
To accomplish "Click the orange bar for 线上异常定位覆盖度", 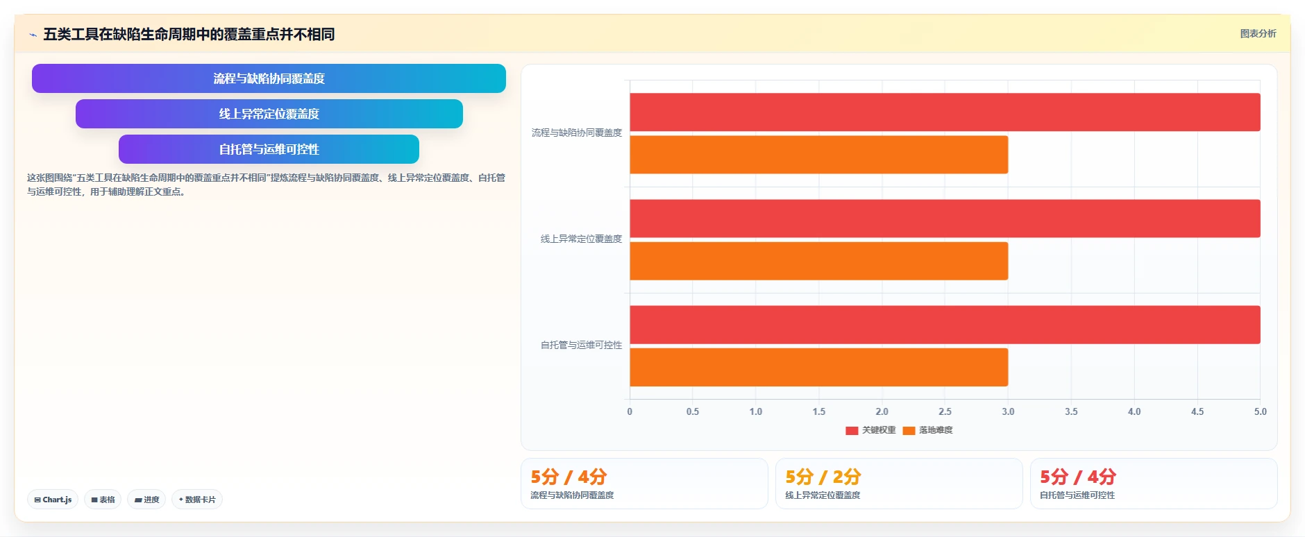I will 818,261.
